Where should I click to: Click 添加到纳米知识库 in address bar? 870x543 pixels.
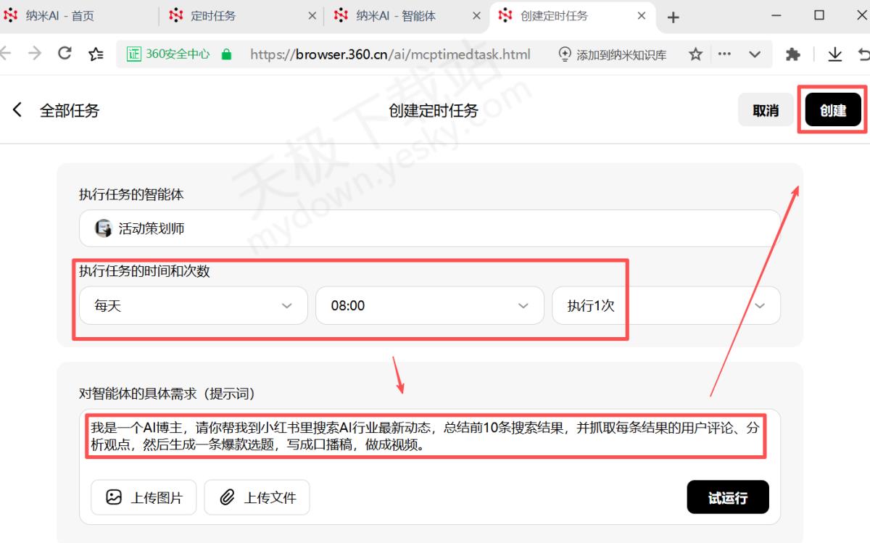click(613, 54)
